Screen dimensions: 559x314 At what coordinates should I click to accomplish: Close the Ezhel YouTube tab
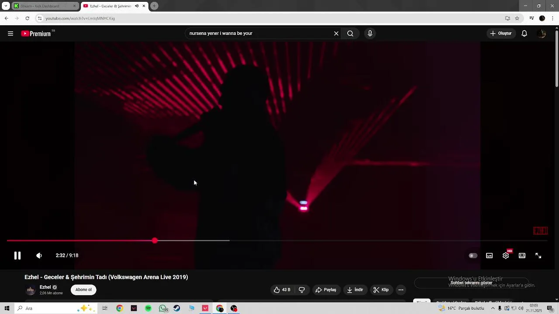point(144,6)
